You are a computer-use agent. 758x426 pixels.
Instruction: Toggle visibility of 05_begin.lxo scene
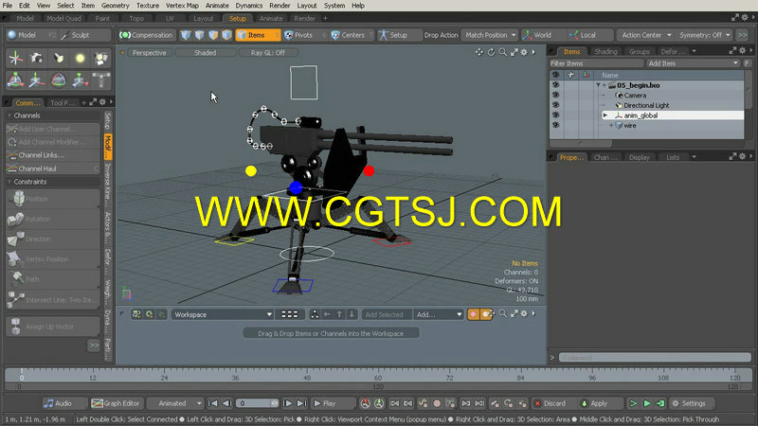click(555, 85)
